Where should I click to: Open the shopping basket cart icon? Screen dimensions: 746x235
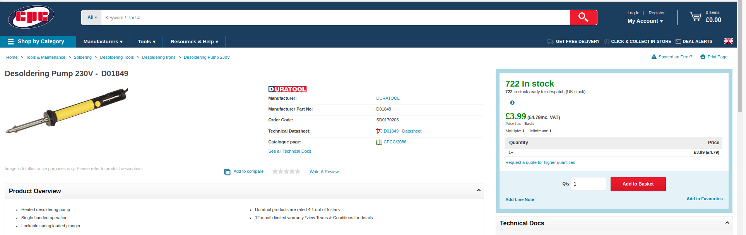coord(695,16)
